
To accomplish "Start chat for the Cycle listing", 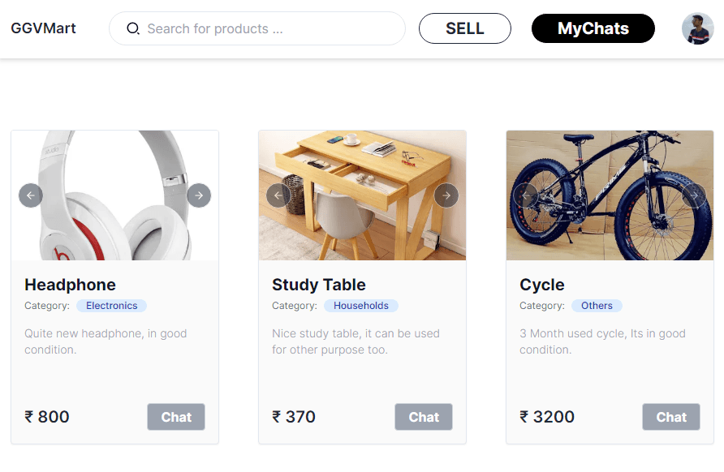I will [x=671, y=417].
